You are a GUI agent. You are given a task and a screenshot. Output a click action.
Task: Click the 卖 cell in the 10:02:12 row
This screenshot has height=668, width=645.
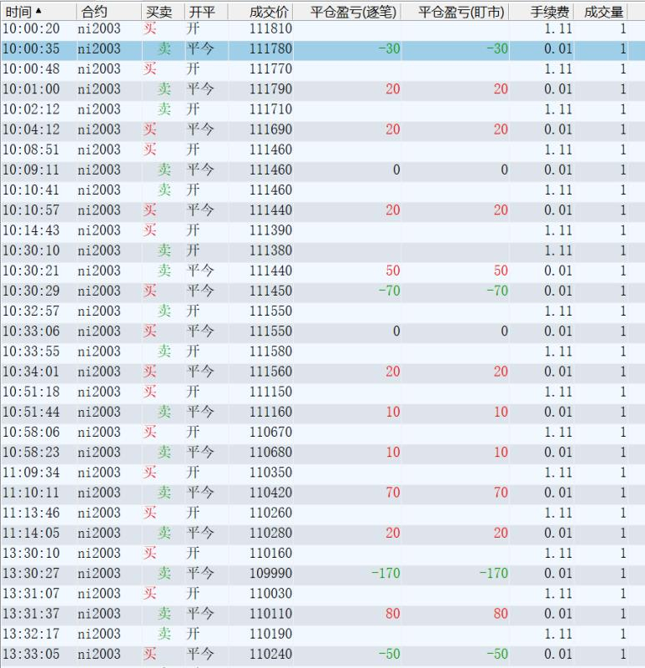pyautogui.click(x=164, y=109)
